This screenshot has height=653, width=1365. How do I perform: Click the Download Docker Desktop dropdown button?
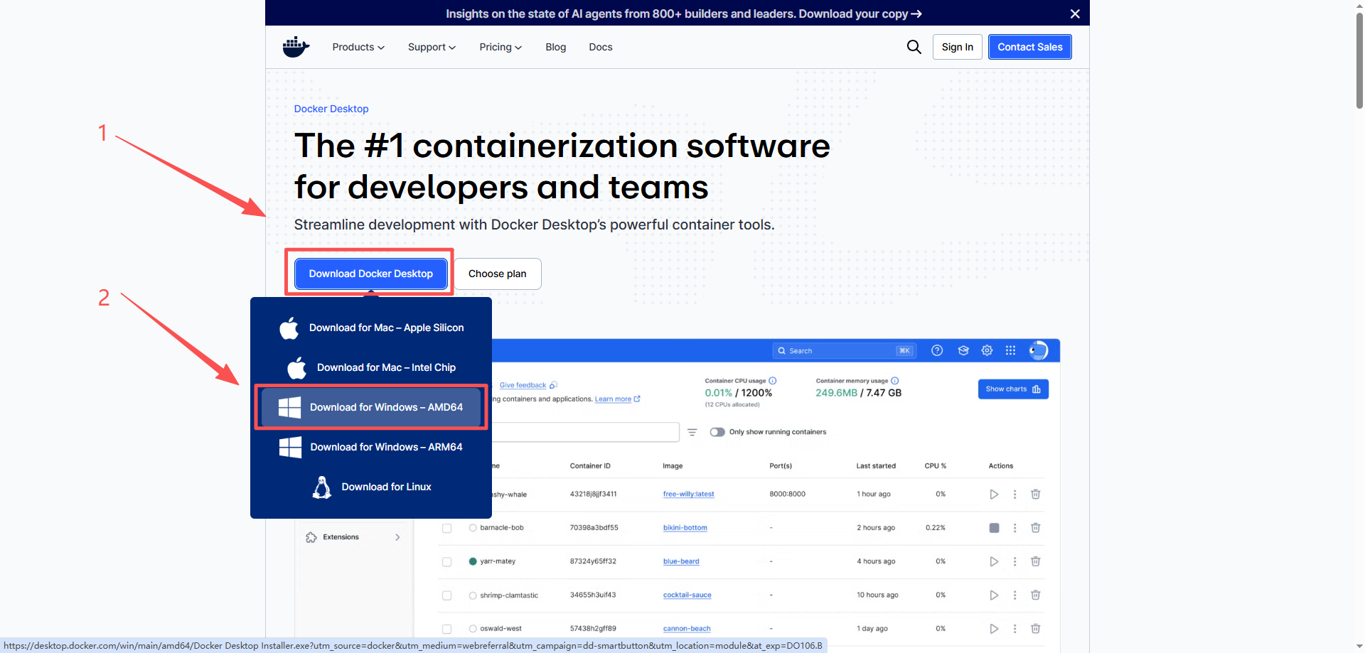coord(371,274)
